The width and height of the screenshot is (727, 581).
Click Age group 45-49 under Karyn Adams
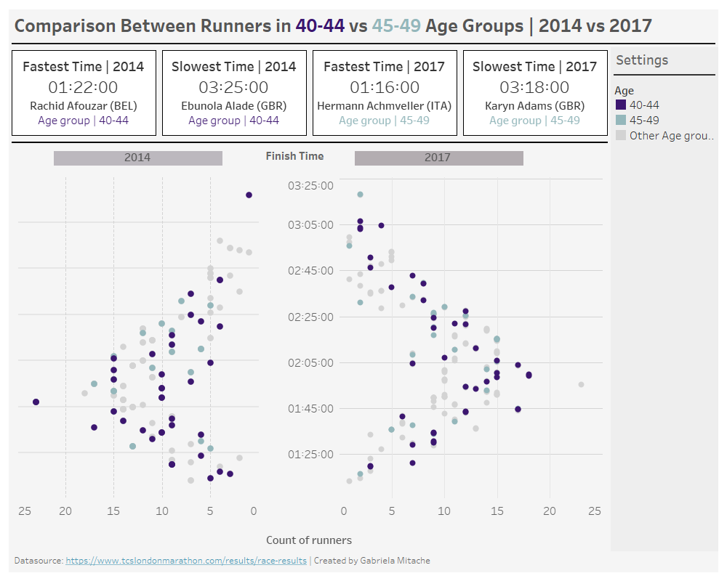click(534, 121)
